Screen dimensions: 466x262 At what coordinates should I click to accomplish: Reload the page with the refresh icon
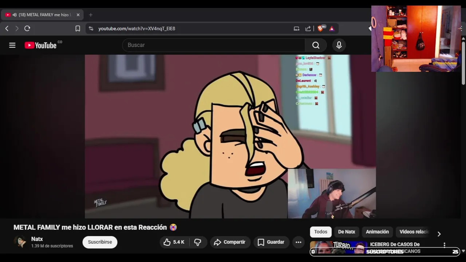pyautogui.click(x=27, y=28)
